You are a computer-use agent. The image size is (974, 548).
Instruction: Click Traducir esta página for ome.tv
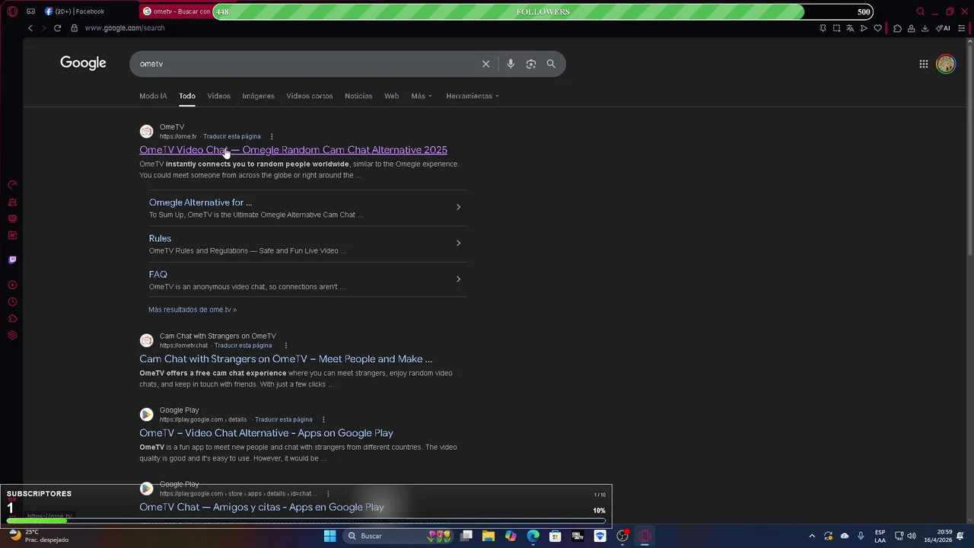point(231,136)
